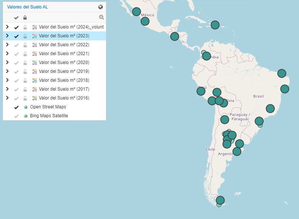This screenshot has height=219, width=299.
Task: Unlock the Valor del Suelo (2022) layer
Action: [25, 45]
